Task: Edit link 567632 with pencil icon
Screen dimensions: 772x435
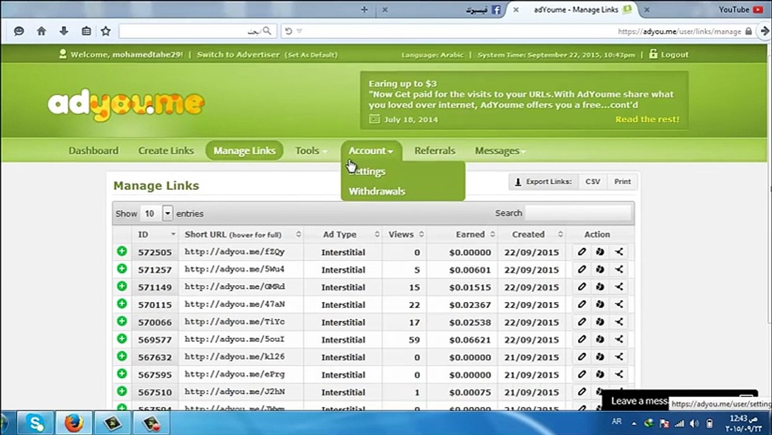Action: (x=582, y=357)
